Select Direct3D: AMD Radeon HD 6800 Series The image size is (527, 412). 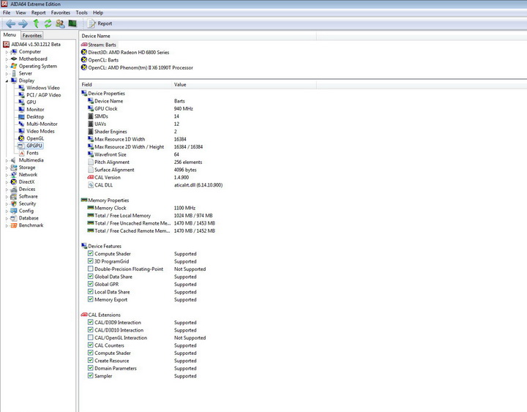[x=125, y=53]
